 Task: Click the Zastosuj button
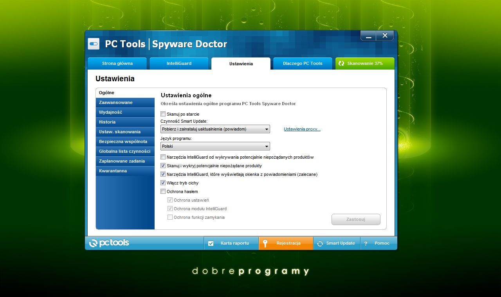click(x=356, y=219)
